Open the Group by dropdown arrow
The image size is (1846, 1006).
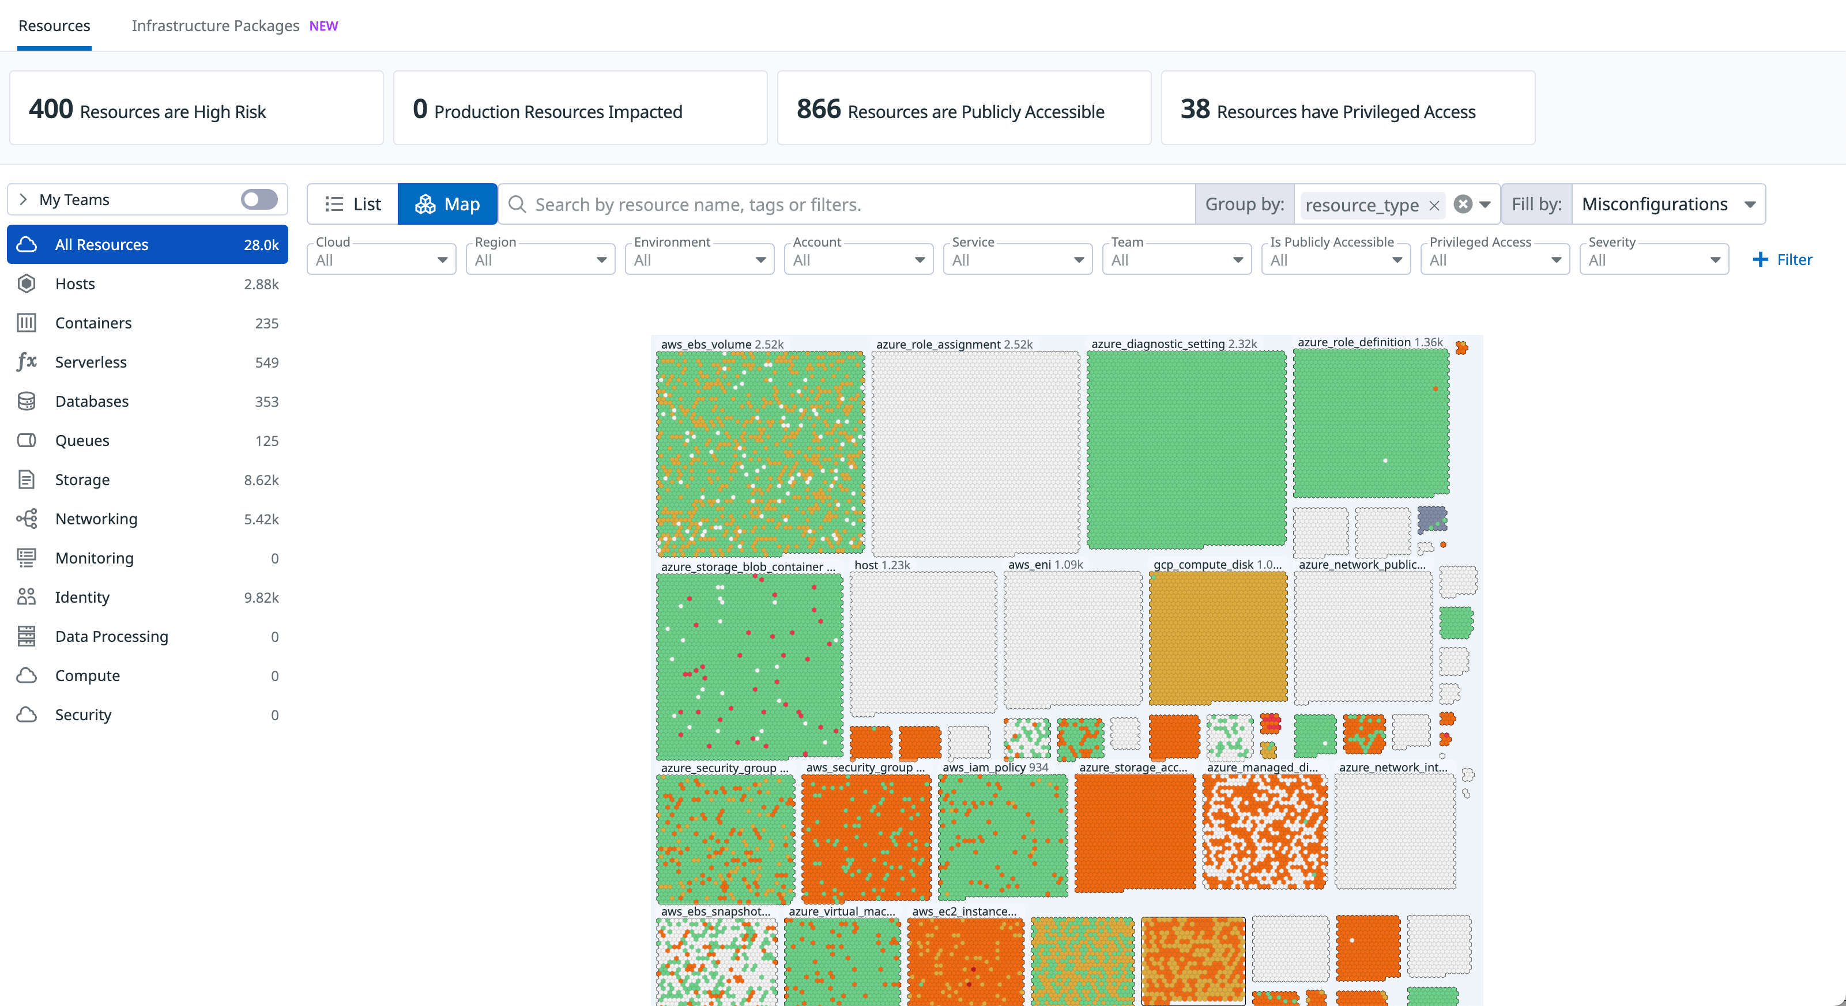(x=1485, y=205)
